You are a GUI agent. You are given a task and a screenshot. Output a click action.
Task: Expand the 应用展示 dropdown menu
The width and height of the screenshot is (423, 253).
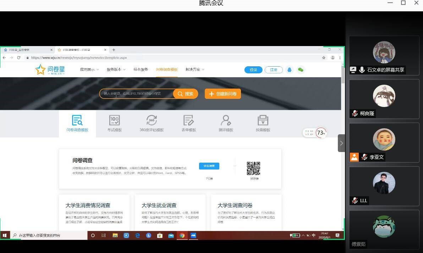89,70
